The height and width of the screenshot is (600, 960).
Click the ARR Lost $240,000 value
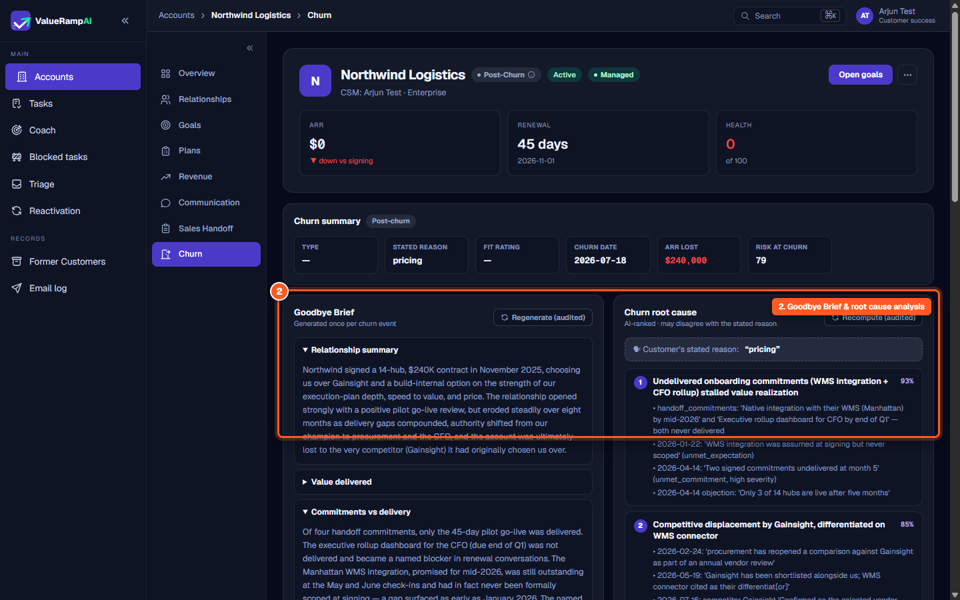pos(685,261)
